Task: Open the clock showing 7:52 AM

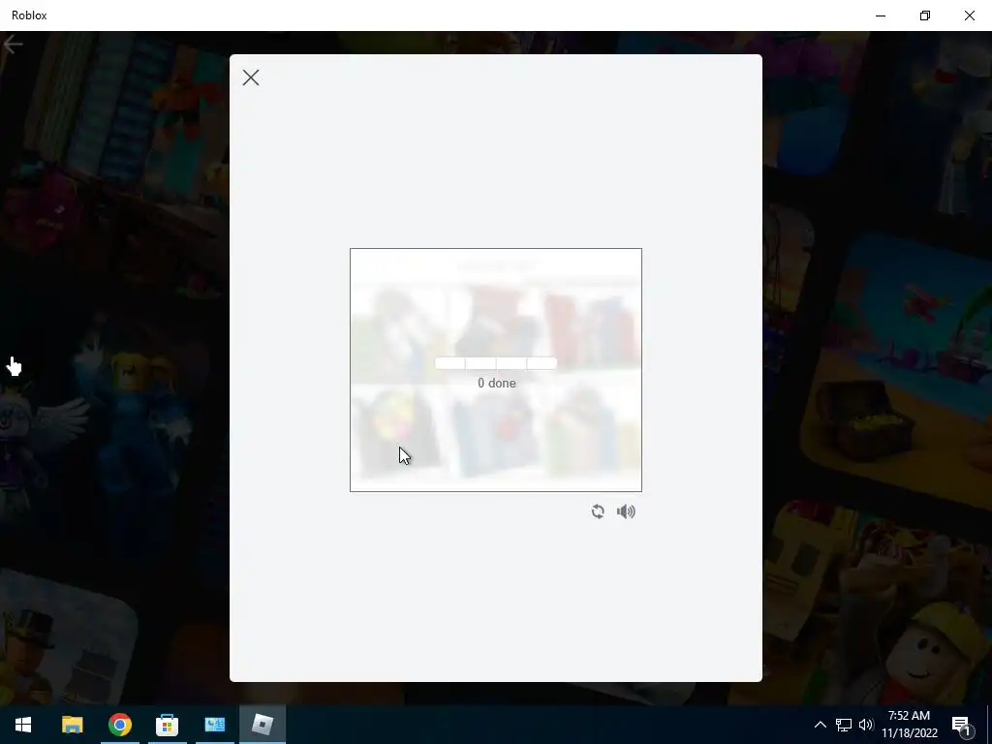Action: [909, 725]
